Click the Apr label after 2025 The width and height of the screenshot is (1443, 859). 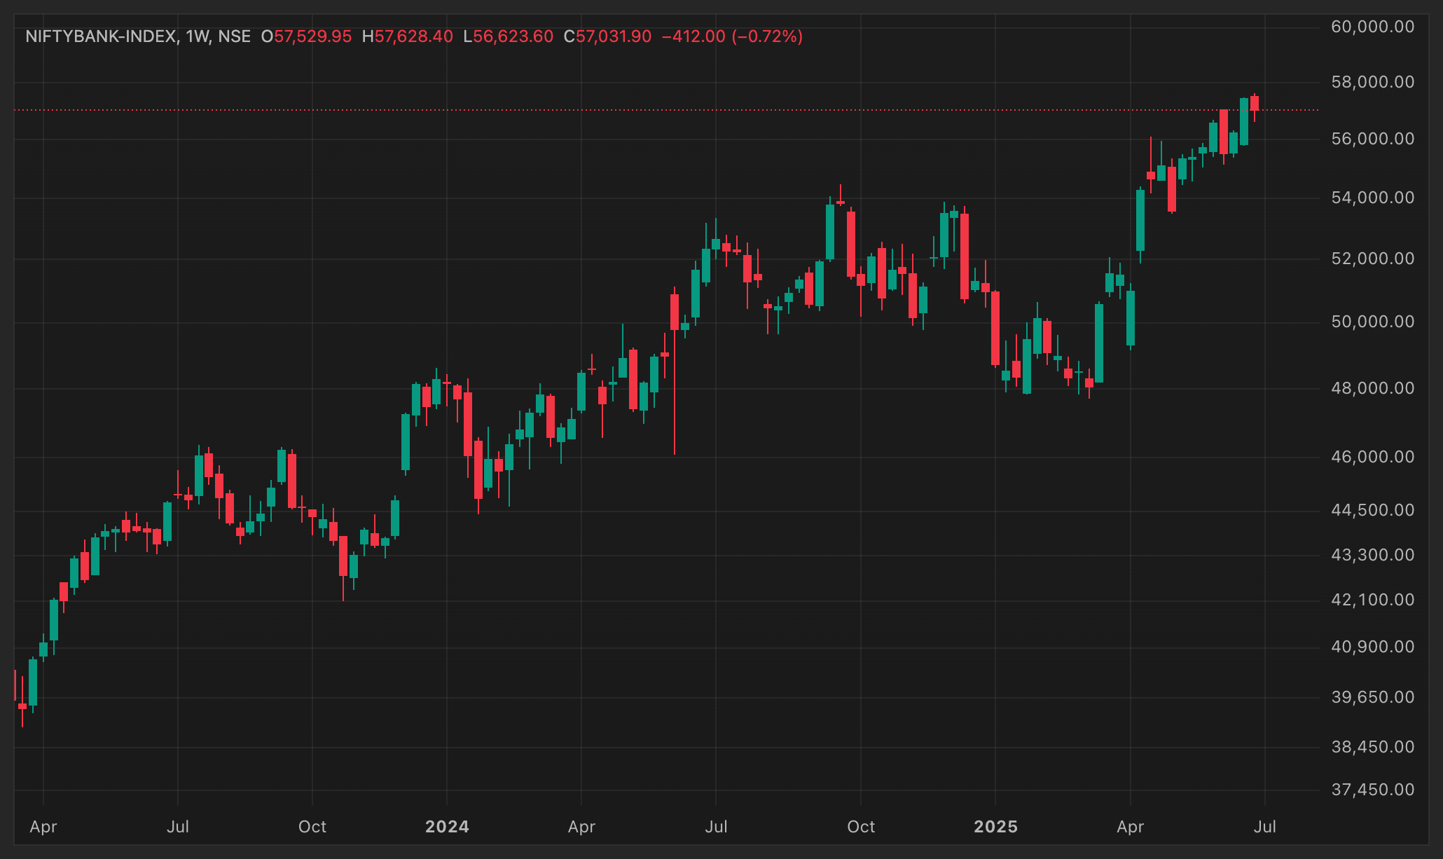pyautogui.click(x=1130, y=827)
